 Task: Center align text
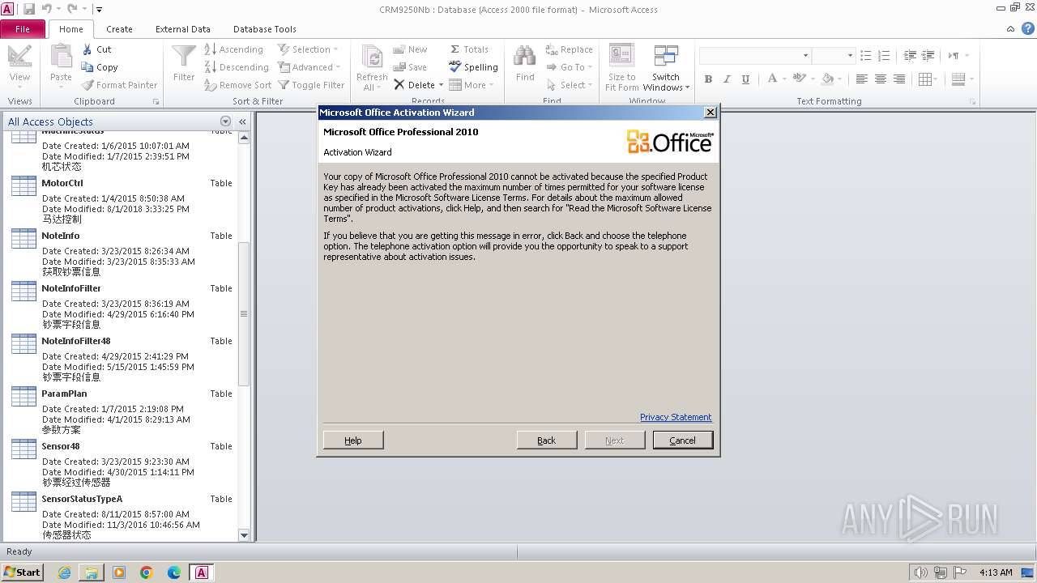pos(881,79)
